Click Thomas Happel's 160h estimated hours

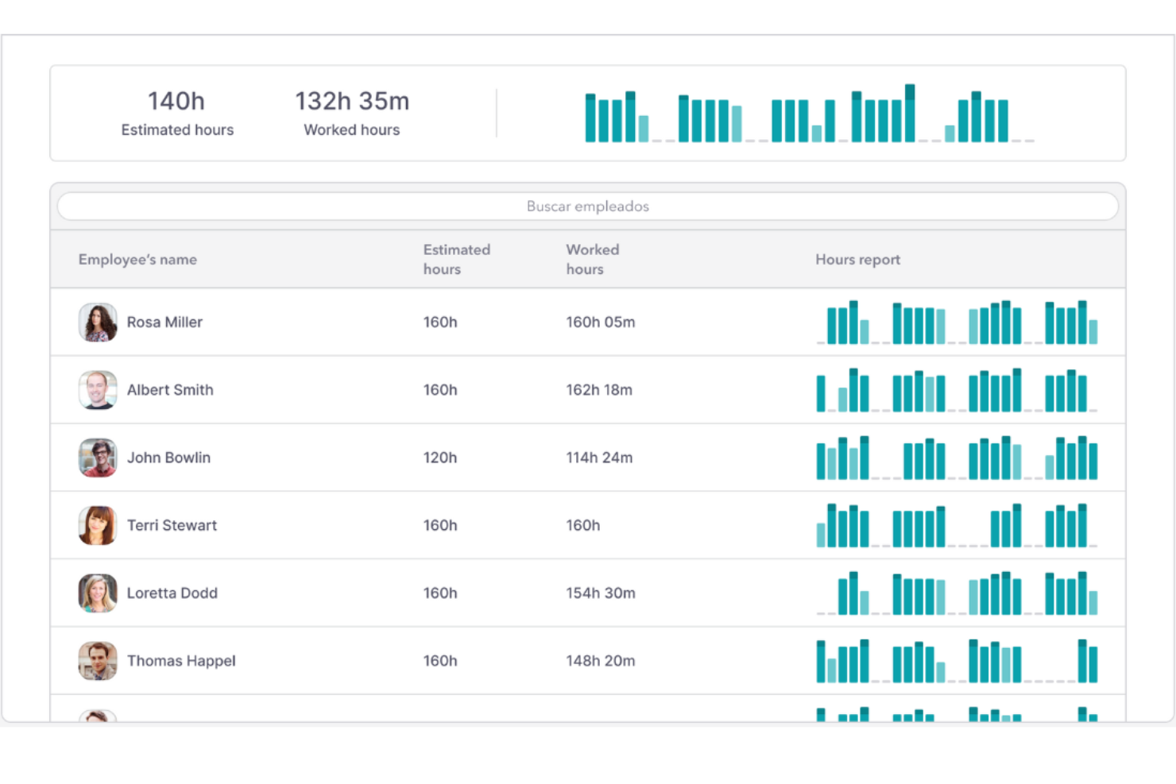point(440,661)
